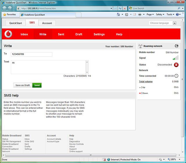Screen dimensions: 186x163
Task: Click the signal strength bars icon
Action: click(x=176, y=58)
